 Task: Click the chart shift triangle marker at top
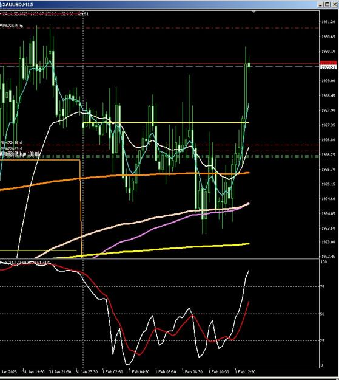pyautogui.click(x=253, y=12)
